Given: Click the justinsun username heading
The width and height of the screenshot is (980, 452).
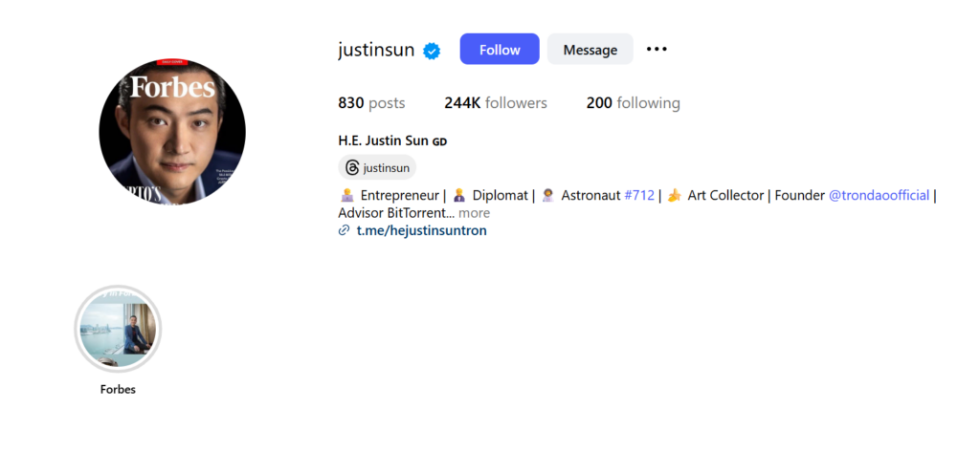Looking at the screenshot, I should click(x=376, y=50).
